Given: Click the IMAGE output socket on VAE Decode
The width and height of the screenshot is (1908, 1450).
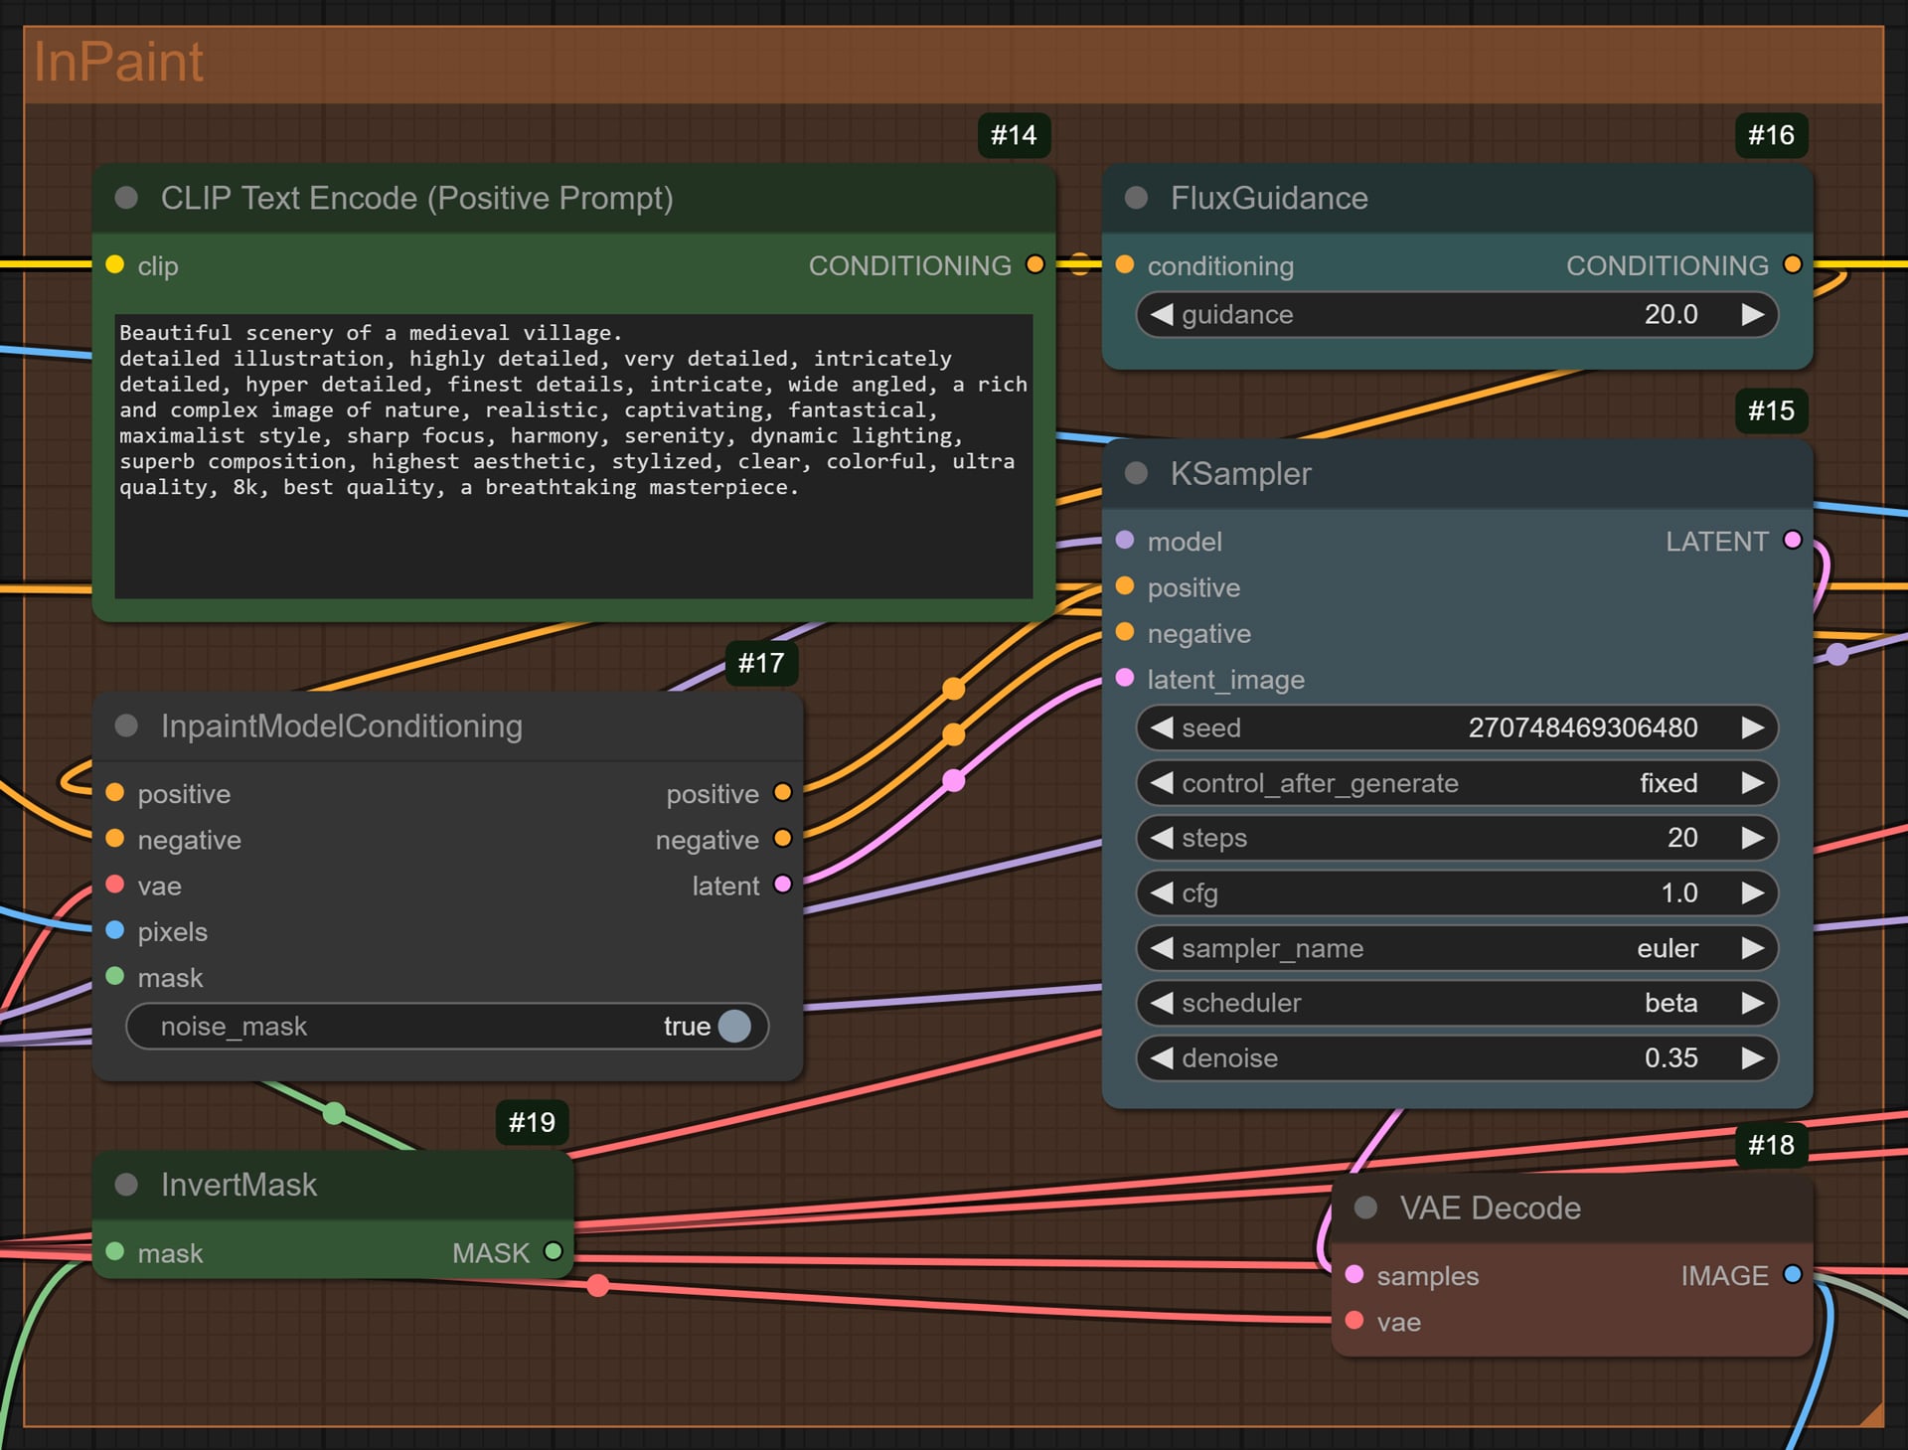Looking at the screenshot, I should click(x=1792, y=1274).
